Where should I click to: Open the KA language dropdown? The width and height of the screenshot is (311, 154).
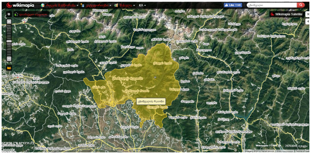click(142, 5)
